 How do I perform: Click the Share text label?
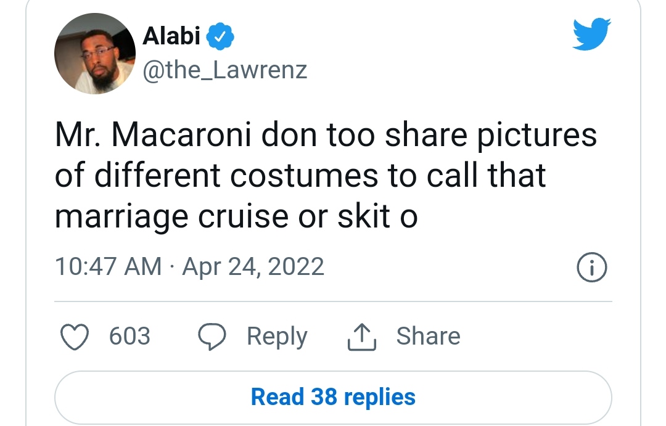tap(428, 337)
